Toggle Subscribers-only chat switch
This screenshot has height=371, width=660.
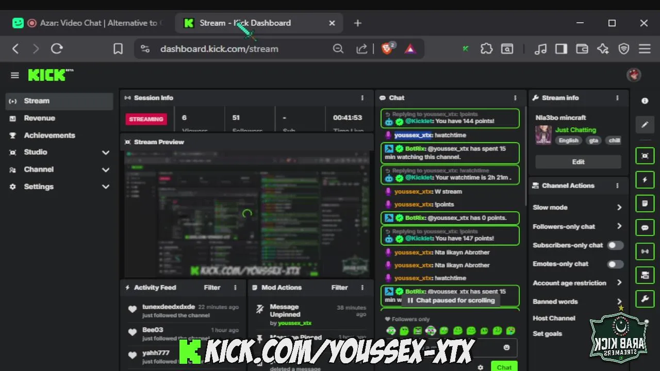[615, 245]
